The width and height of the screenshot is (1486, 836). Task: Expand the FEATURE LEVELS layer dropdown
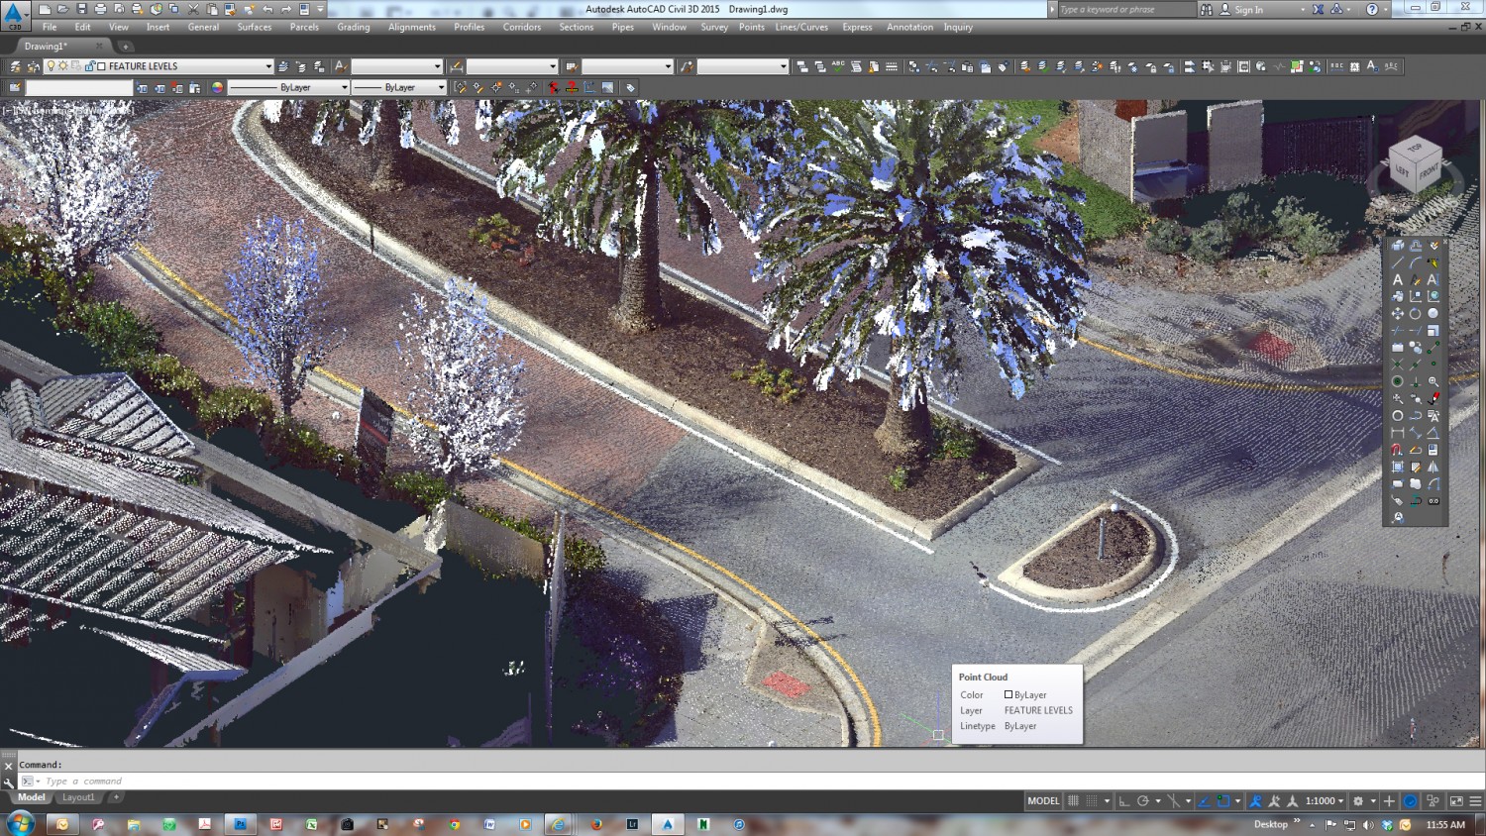[x=267, y=66]
